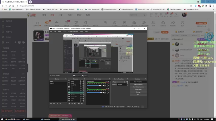216x121 pixels.
Task: Mute Desktop Audio speaker icon
Action: (104, 86)
